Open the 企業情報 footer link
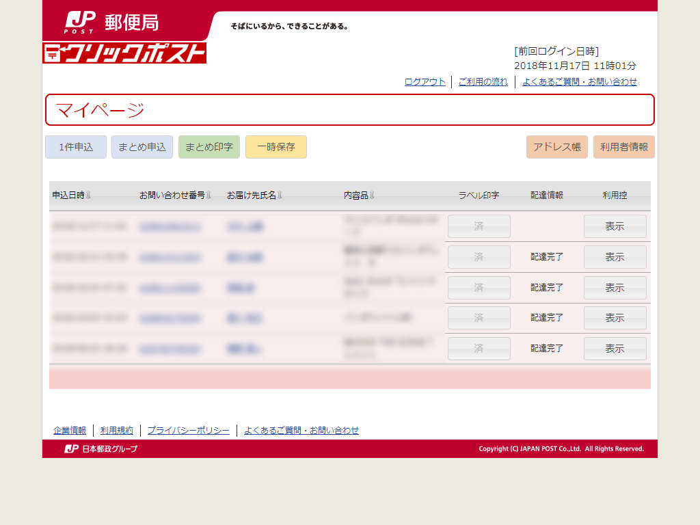 click(x=70, y=431)
